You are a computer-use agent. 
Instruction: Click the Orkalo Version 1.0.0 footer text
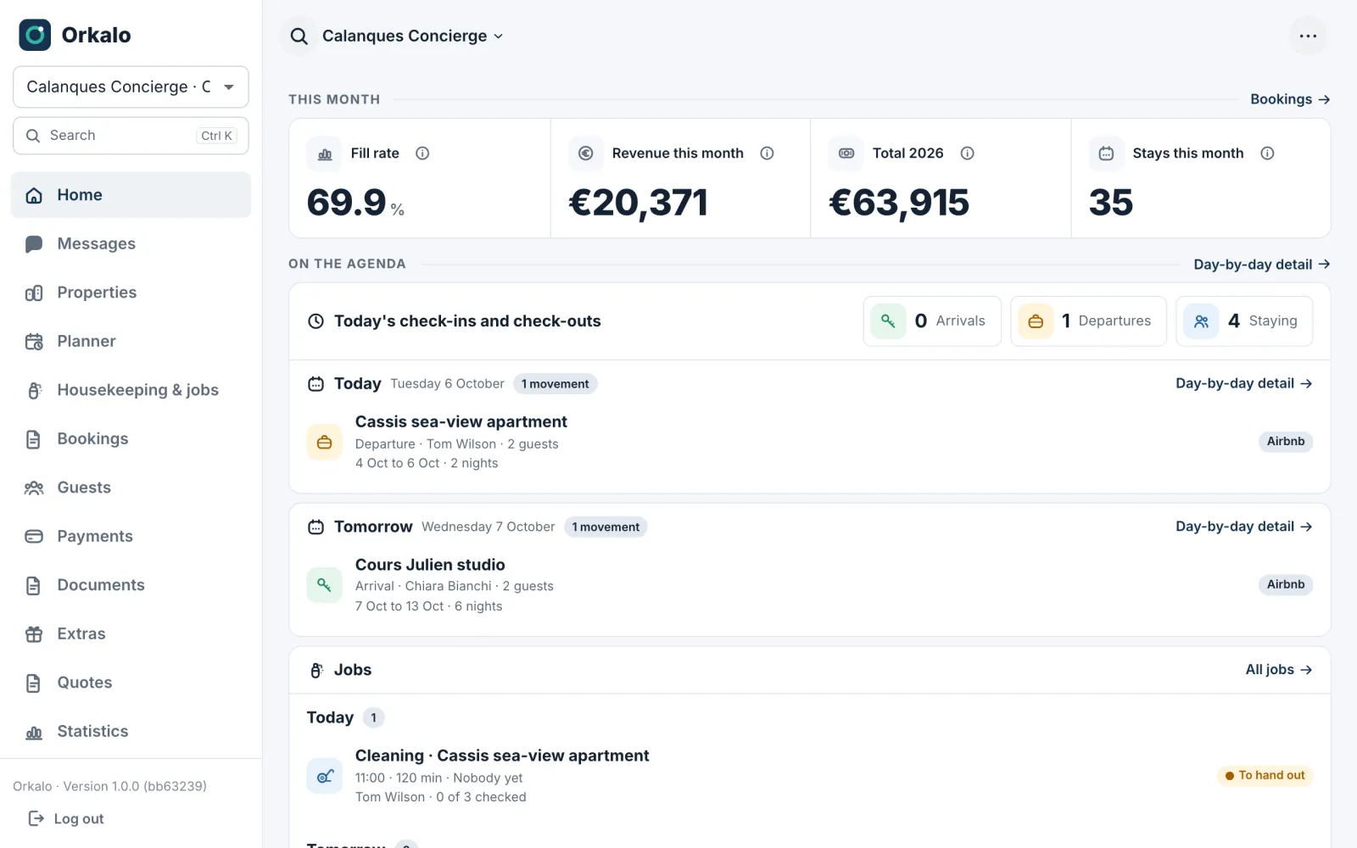pyautogui.click(x=109, y=786)
